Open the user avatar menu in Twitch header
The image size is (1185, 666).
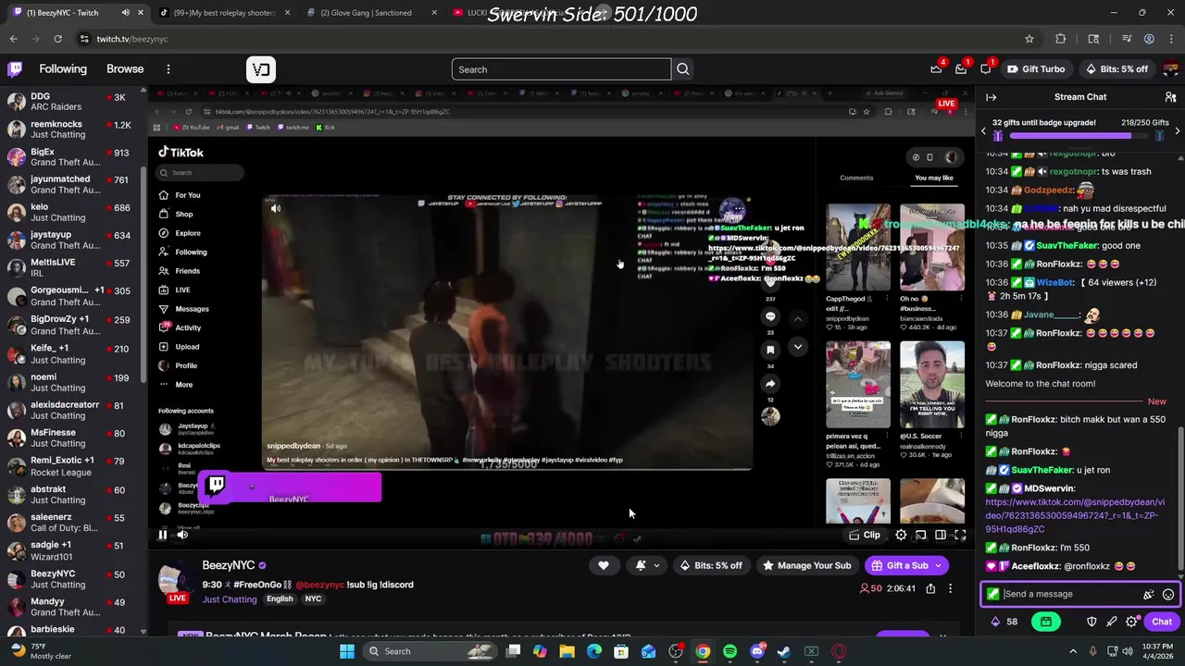[1171, 69]
